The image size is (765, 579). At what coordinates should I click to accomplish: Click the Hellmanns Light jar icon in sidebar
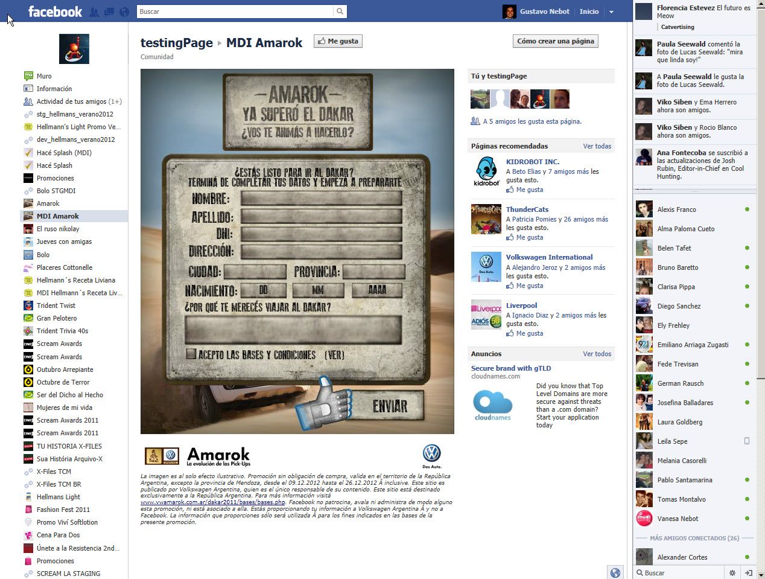click(28, 497)
